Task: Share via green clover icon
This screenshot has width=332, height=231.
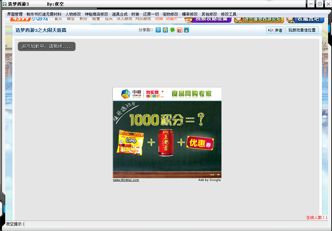Action: (x=172, y=30)
